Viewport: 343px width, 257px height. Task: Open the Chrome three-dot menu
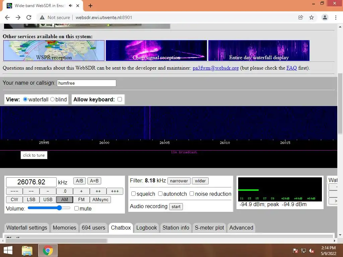pos(336,17)
